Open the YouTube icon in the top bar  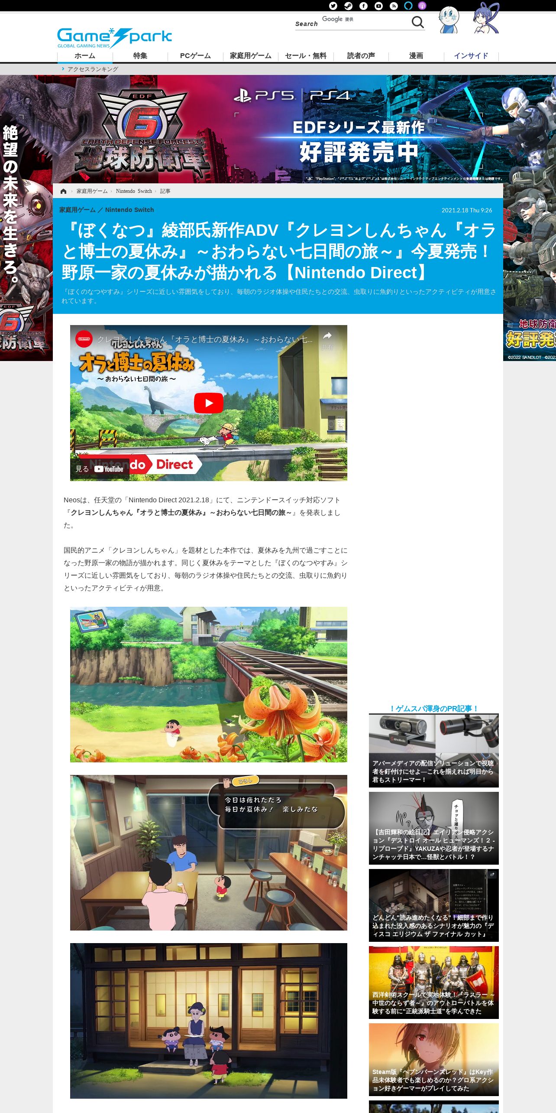pyautogui.click(x=378, y=6)
